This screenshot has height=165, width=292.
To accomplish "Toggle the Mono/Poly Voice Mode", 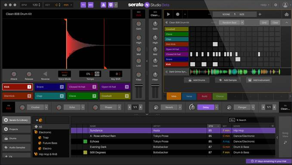I will click(x=64, y=74).
